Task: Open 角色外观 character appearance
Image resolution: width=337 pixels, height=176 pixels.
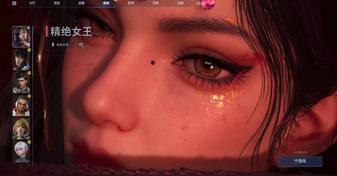Action: (61, 45)
